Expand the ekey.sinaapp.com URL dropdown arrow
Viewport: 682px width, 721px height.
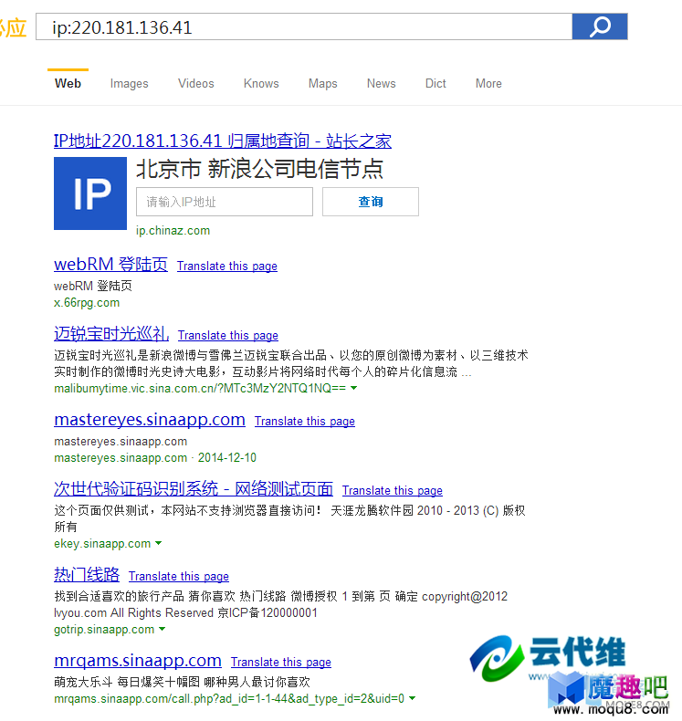159,543
